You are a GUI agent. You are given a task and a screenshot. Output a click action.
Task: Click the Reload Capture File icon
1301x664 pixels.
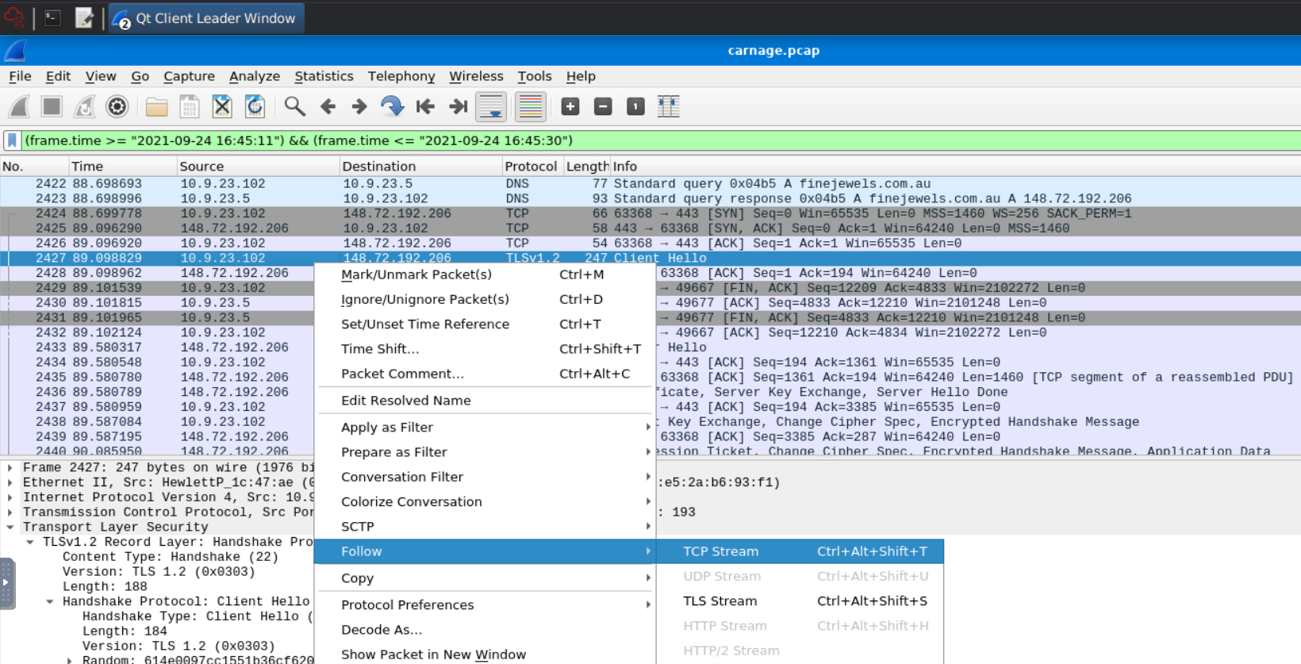pos(255,106)
